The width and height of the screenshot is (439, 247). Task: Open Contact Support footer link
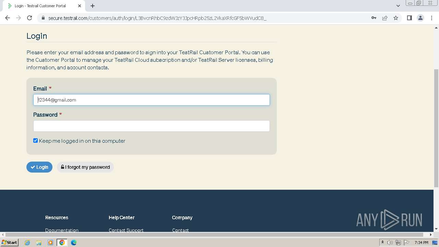(x=126, y=230)
